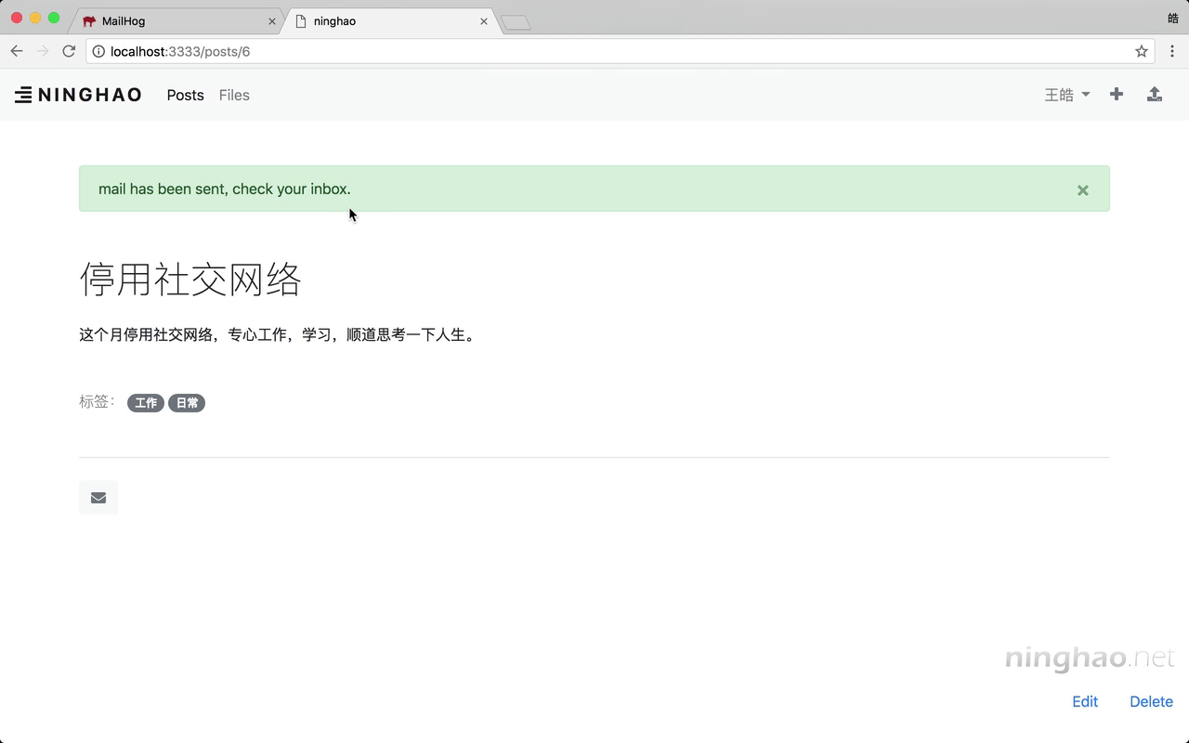Switch to the MailHog browser tab
Image resolution: width=1189 pixels, height=743 pixels.
[167, 20]
